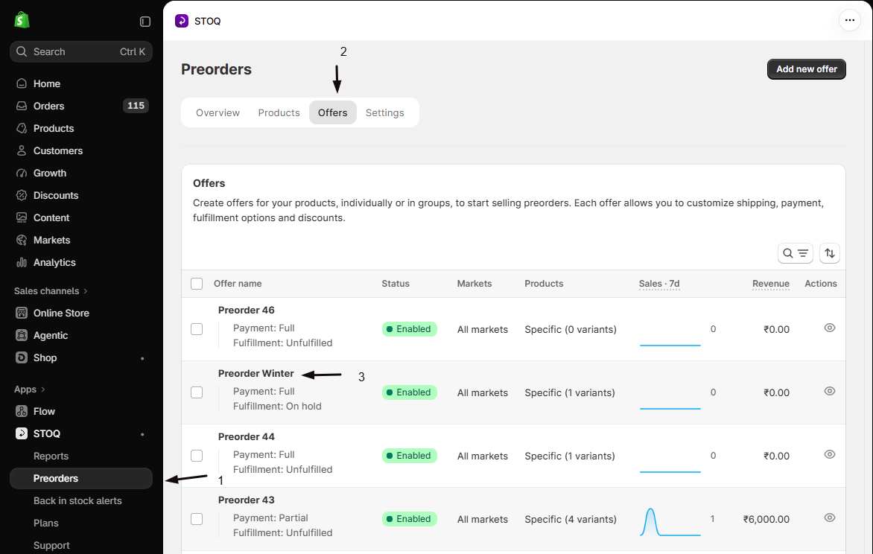Click the Shopify logo icon
873x554 pixels.
coord(22,21)
